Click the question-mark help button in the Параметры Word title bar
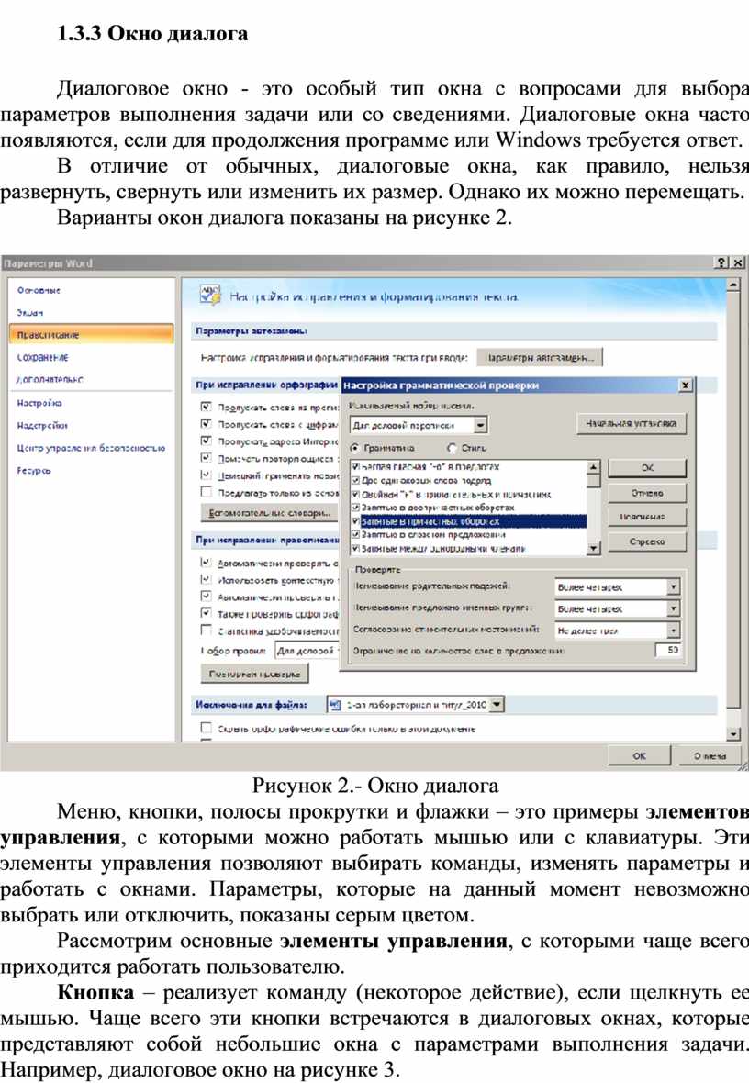This screenshot has height=1083, width=749. click(x=721, y=262)
